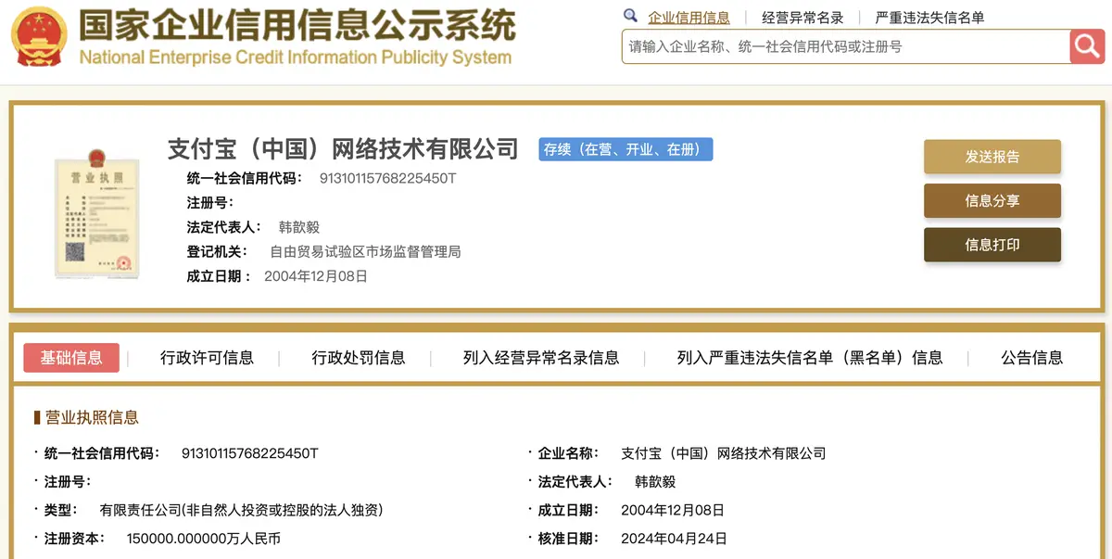The image size is (1112, 559).
Task: Select the 经营异常名录 search category
Action: point(802,18)
